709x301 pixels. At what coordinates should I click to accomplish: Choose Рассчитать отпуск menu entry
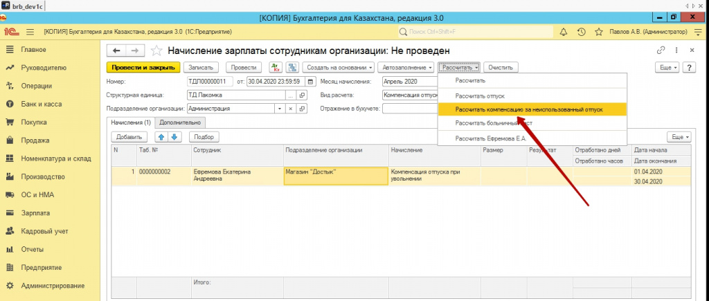click(x=532, y=96)
